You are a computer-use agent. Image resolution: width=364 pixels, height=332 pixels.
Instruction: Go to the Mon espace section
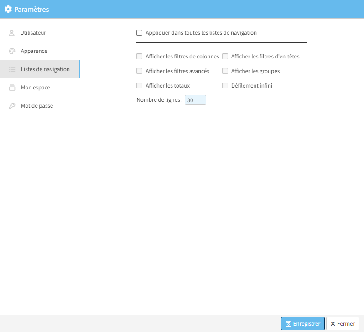[x=35, y=88]
